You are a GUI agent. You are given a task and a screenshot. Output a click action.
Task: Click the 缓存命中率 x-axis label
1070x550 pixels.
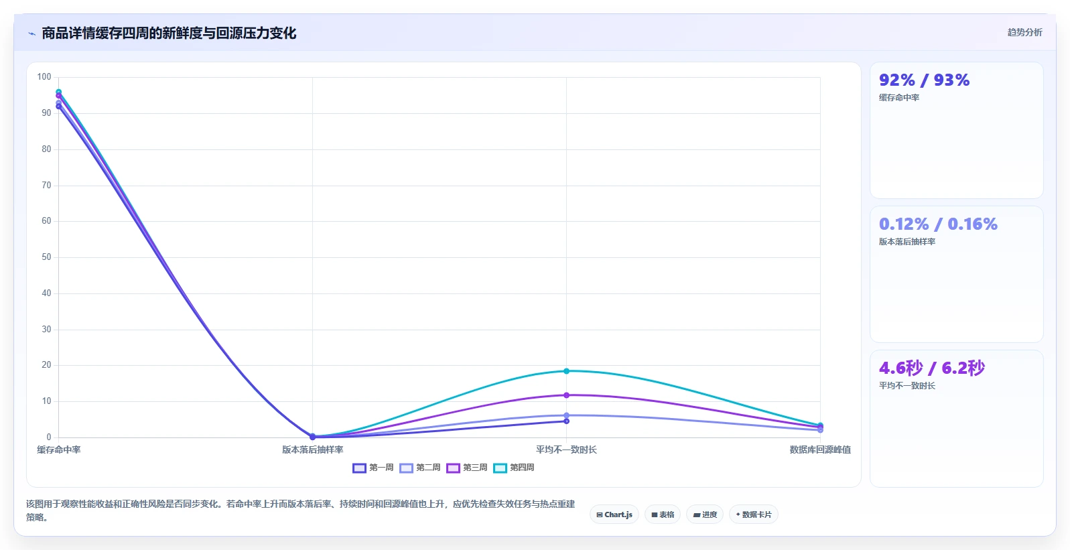point(59,450)
